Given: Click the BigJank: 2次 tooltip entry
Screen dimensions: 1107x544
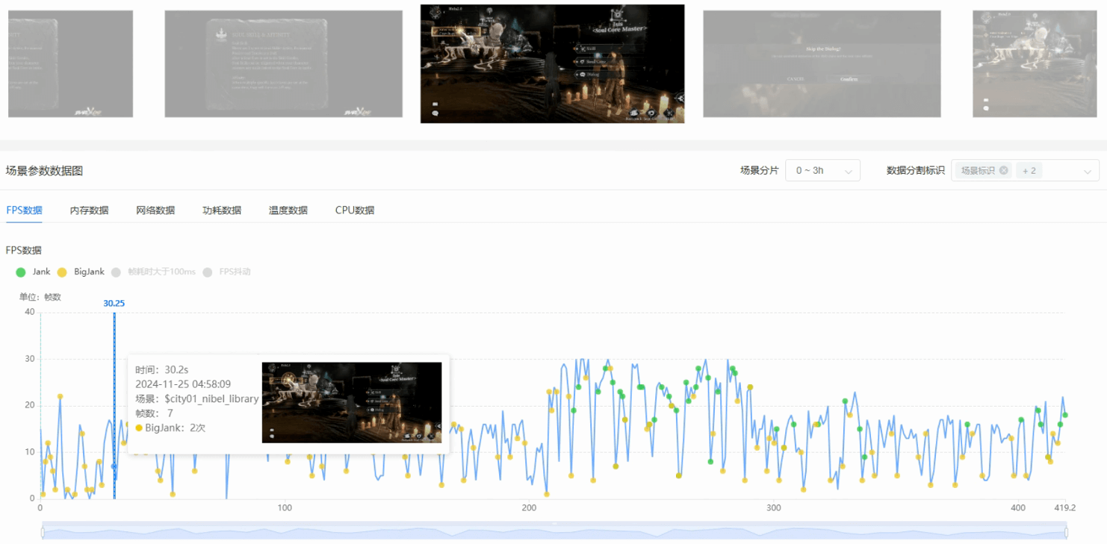Looking at the screenshot, I should pyautogui.click(x=170, y=428).
